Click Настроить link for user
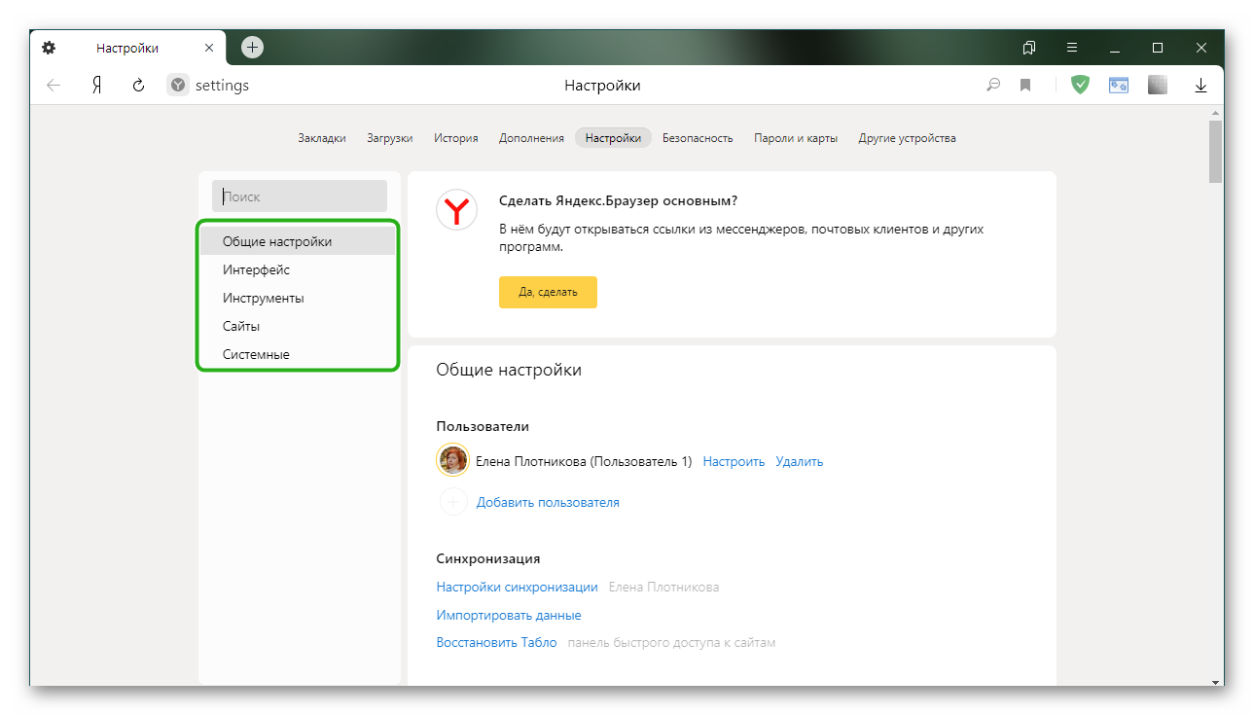 click(734, 461)
